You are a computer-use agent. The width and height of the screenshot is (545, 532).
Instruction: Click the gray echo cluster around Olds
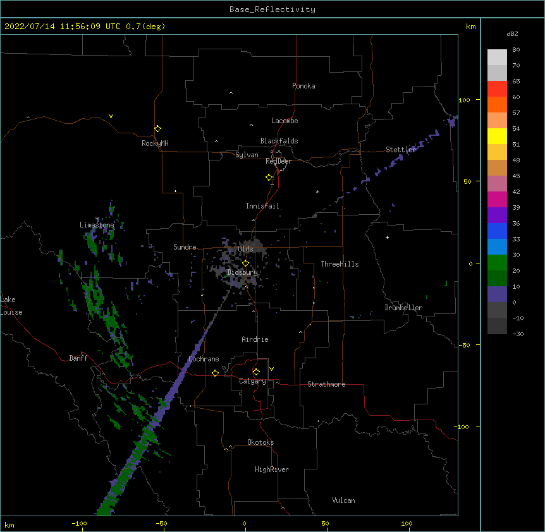point(240,262)
